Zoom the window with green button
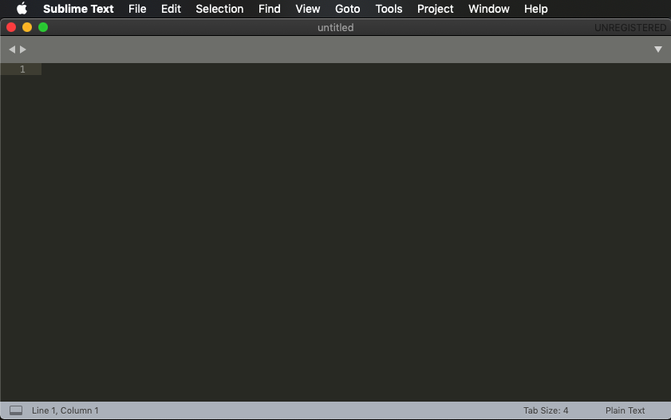This screenshot has height=420, width=671. coord(43,27)
